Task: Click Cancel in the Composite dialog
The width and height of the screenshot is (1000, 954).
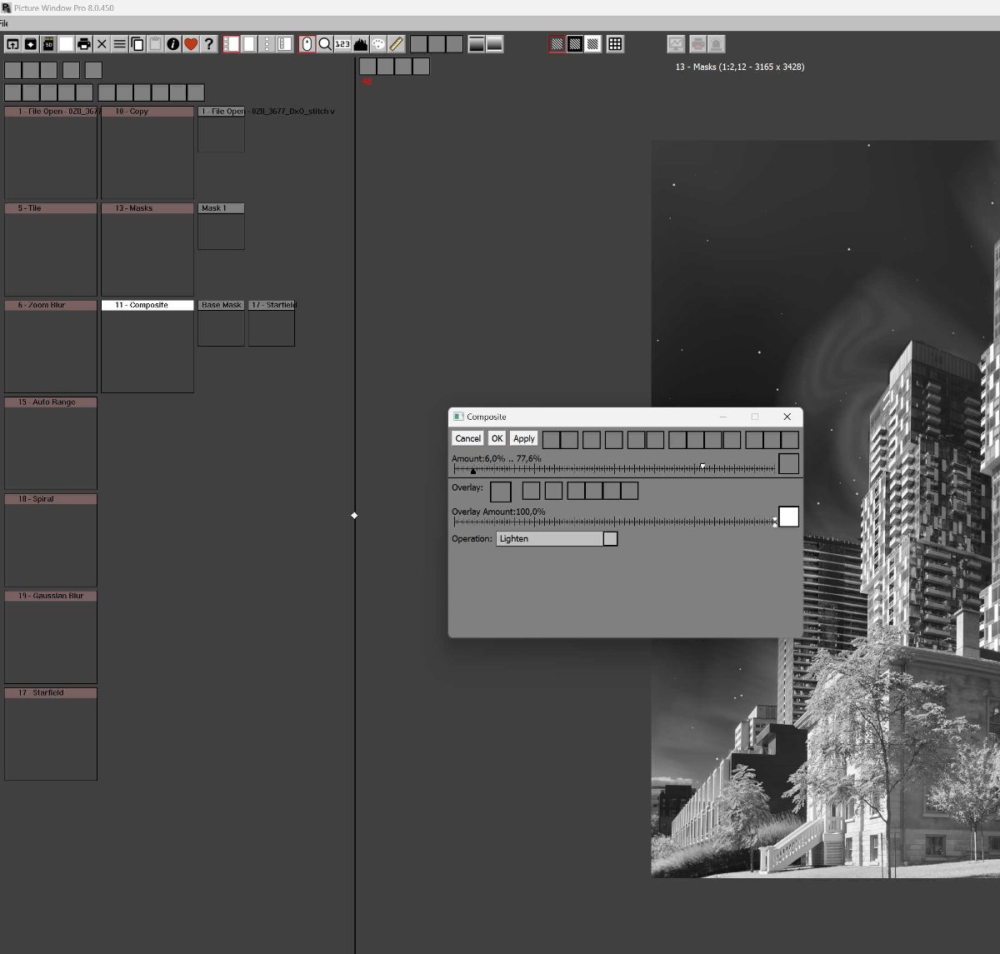Action: pyautogui.click(x=467, y=438)
